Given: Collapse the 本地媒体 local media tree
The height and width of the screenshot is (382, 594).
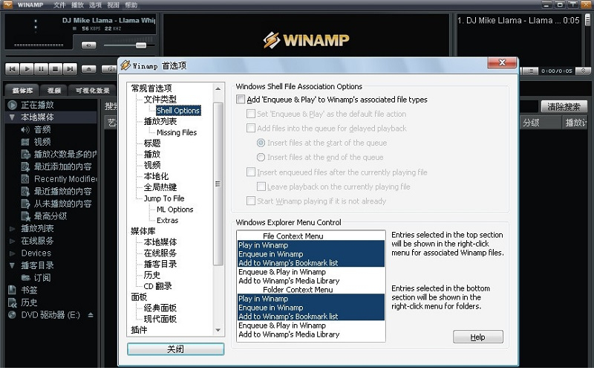Looking at the screenshot, I should tap(12, 117).
